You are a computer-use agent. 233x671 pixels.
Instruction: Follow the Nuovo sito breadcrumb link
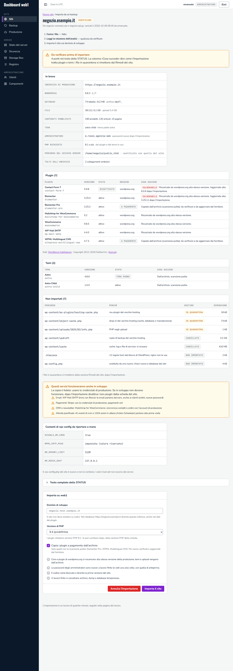pos(48,14)
